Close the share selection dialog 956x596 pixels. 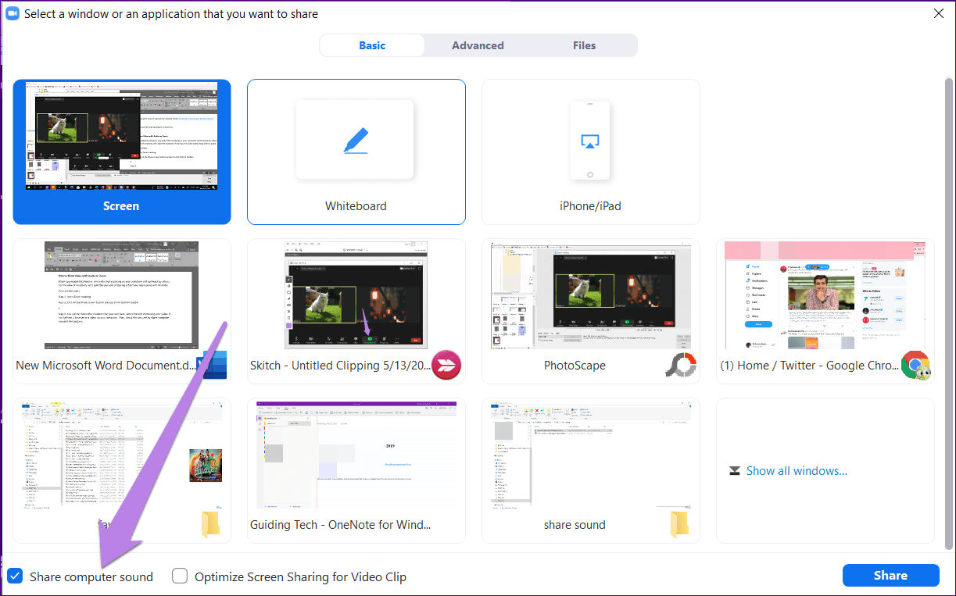938,13
